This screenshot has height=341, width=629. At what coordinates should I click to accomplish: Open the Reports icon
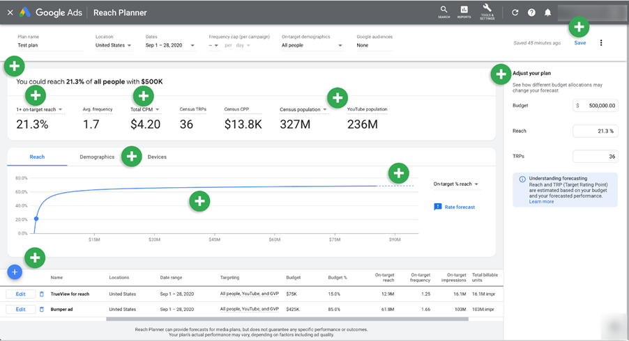click(x=464, y=12)
